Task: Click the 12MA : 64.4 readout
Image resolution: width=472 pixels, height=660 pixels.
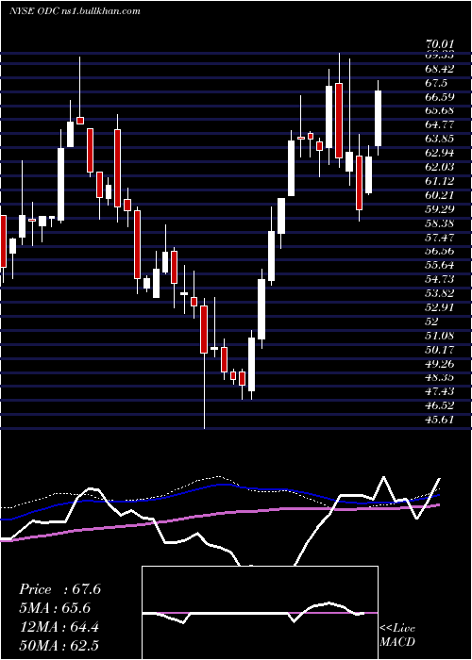Action: coord(59,627)
